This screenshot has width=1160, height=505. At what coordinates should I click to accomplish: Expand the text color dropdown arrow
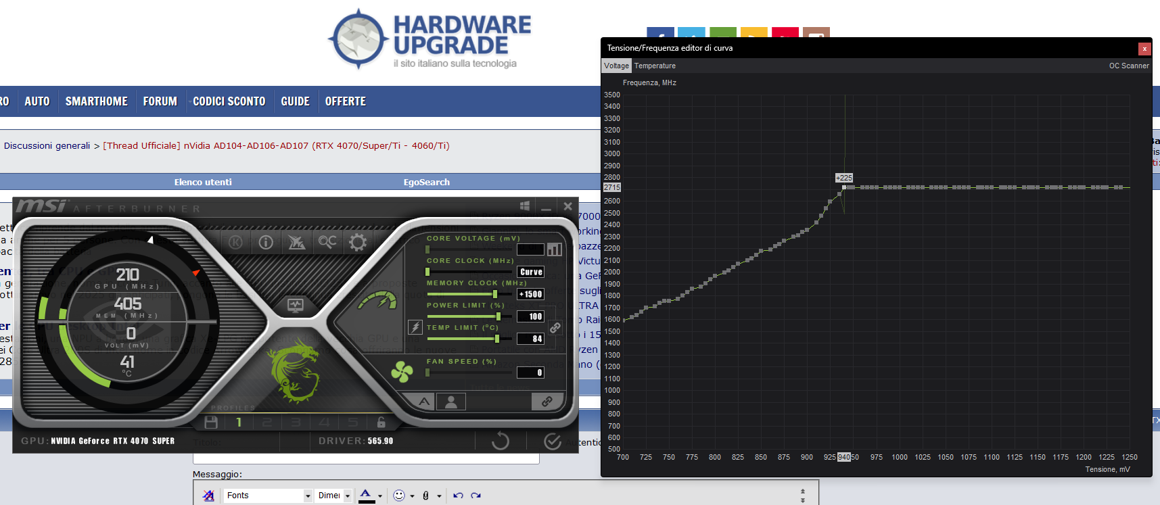pos(380,496)
